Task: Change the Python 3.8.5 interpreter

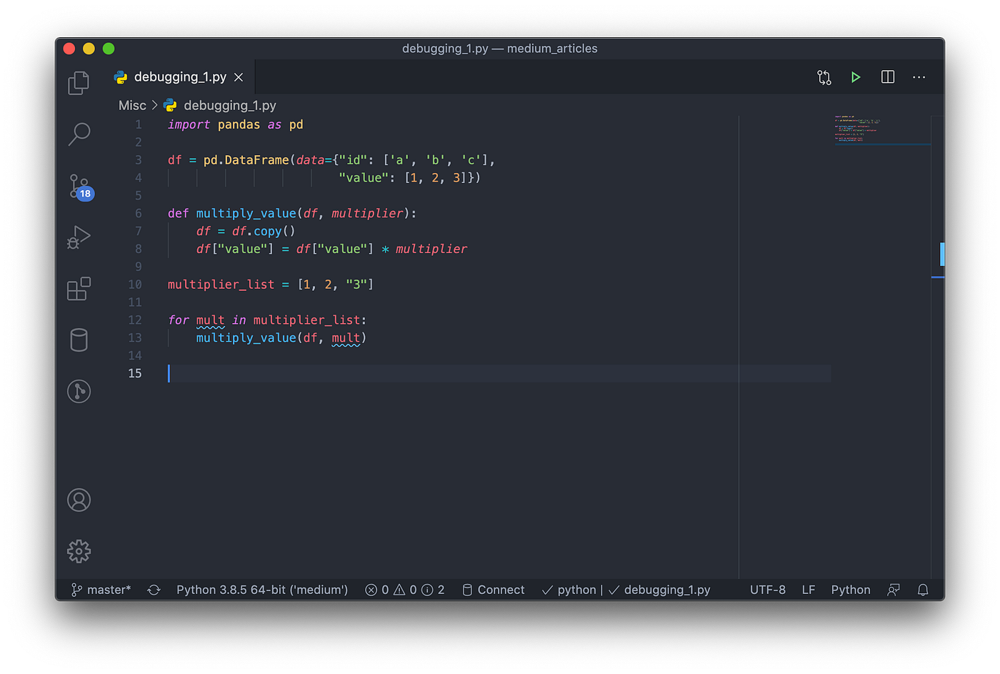Action: [261, 590]
